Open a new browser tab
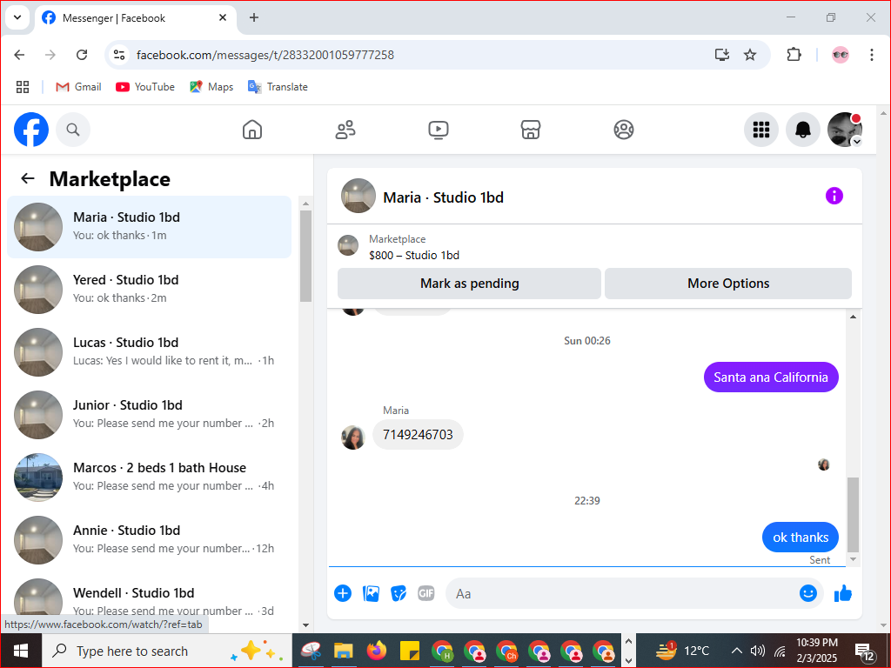The width and height of the screenshot is (891, 668). (254, 17)
